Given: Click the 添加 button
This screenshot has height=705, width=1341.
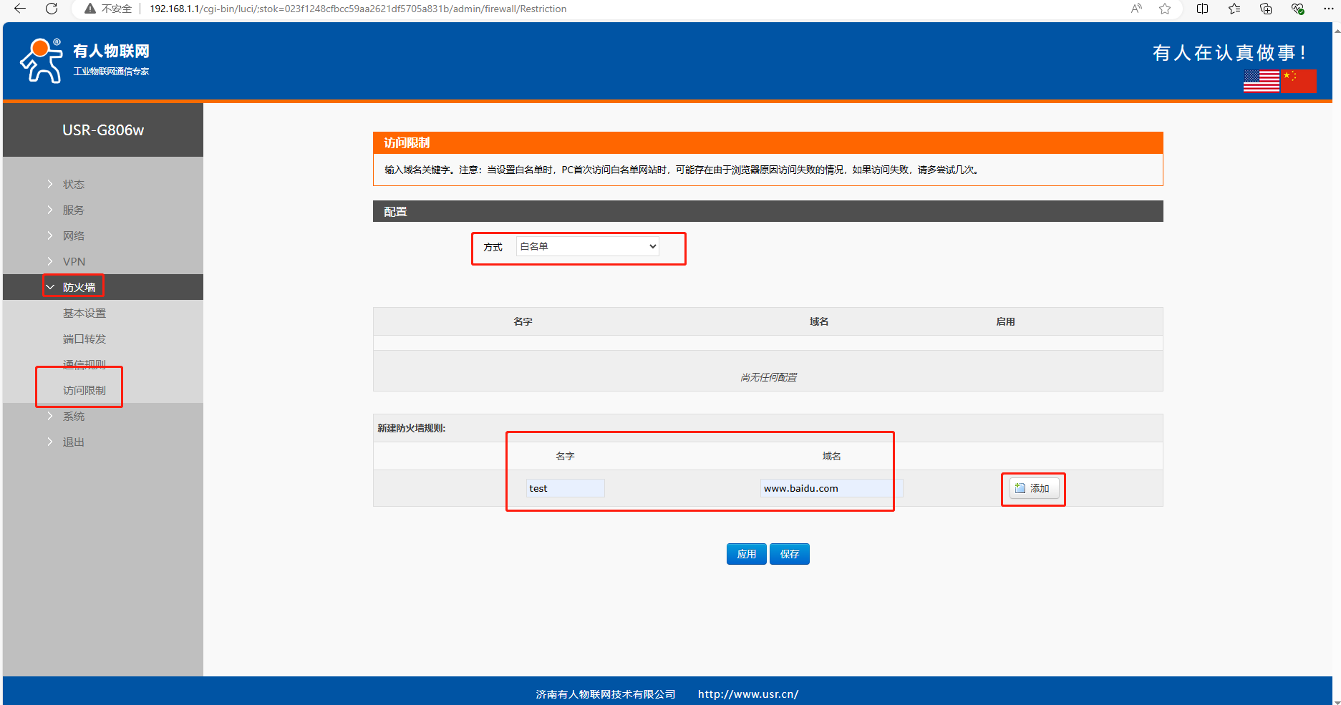Looking at the screenshot, I should [1033, 488].
